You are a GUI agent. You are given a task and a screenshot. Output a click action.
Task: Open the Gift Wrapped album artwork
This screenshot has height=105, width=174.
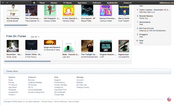coord(50,10)
